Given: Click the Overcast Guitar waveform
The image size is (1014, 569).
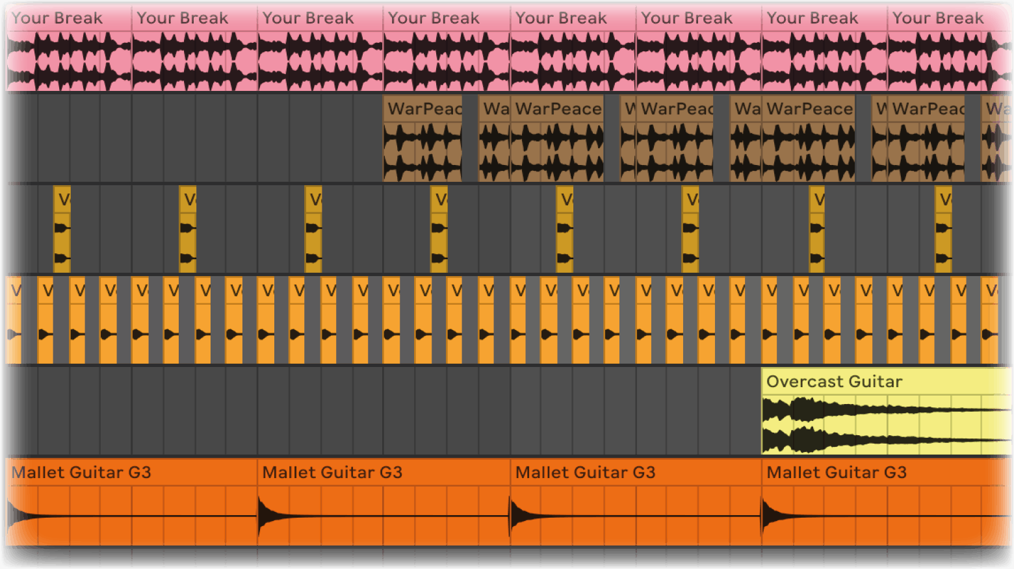Looking at the screenshot, I should (x=885, y=425).
